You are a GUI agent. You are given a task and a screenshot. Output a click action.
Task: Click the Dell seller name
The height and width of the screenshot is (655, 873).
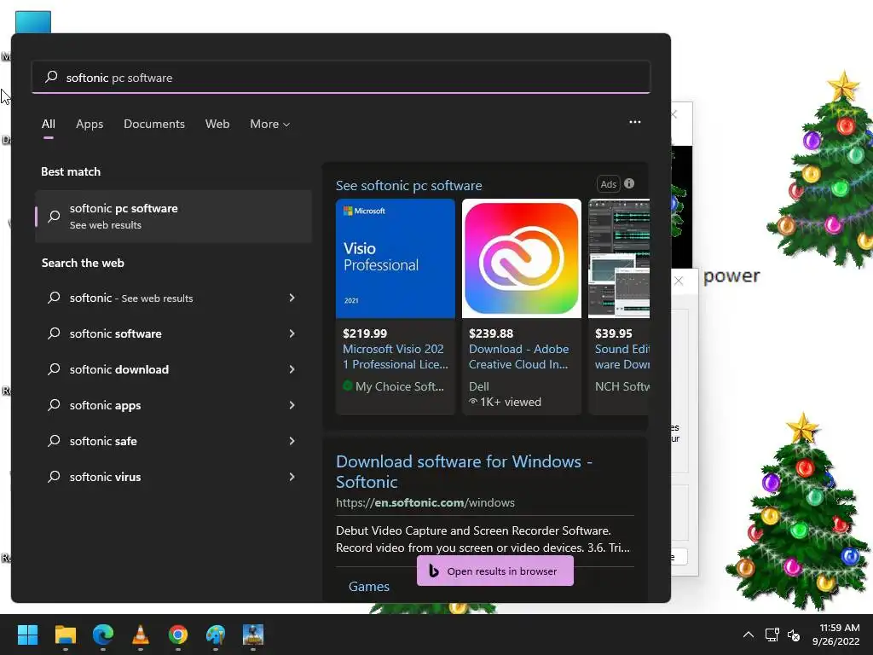[479, 386]
